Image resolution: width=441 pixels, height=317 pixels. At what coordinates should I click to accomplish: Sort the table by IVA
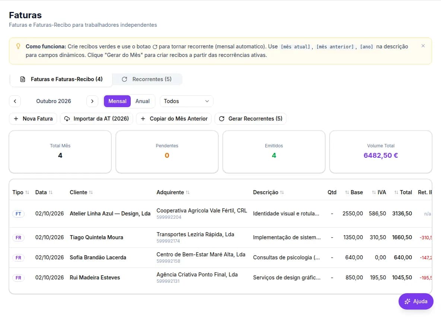(379, 192)
